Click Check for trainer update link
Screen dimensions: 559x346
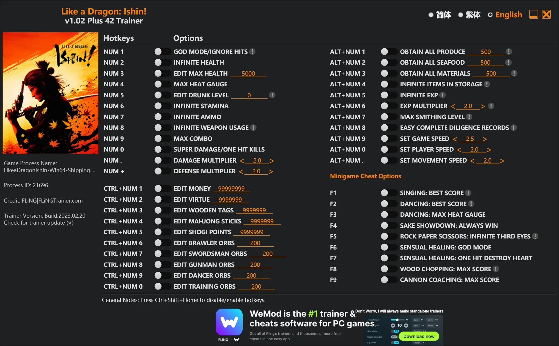click(39, 223)
